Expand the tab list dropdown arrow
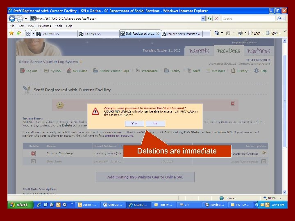295x221 pixels. (33, 34)
